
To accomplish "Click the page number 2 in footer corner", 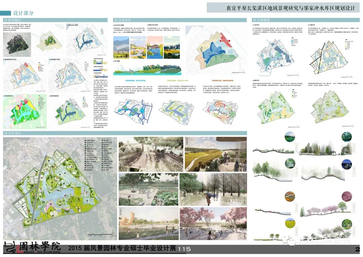I will (358, 249).
